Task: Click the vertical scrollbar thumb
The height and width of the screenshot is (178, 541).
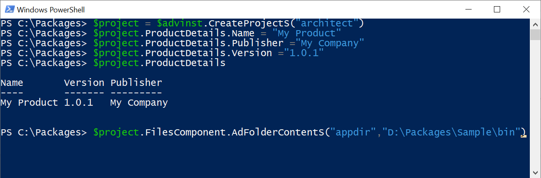Action: (x=535, y=35)
